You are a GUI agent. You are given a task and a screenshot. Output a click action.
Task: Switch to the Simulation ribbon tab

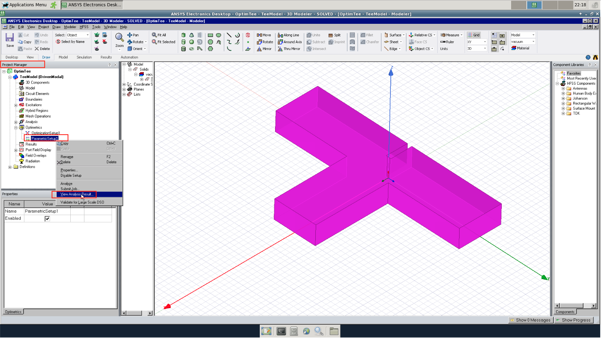point(84,57)
